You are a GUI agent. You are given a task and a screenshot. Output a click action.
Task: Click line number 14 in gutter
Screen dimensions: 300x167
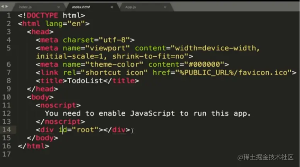click(7, 130)
